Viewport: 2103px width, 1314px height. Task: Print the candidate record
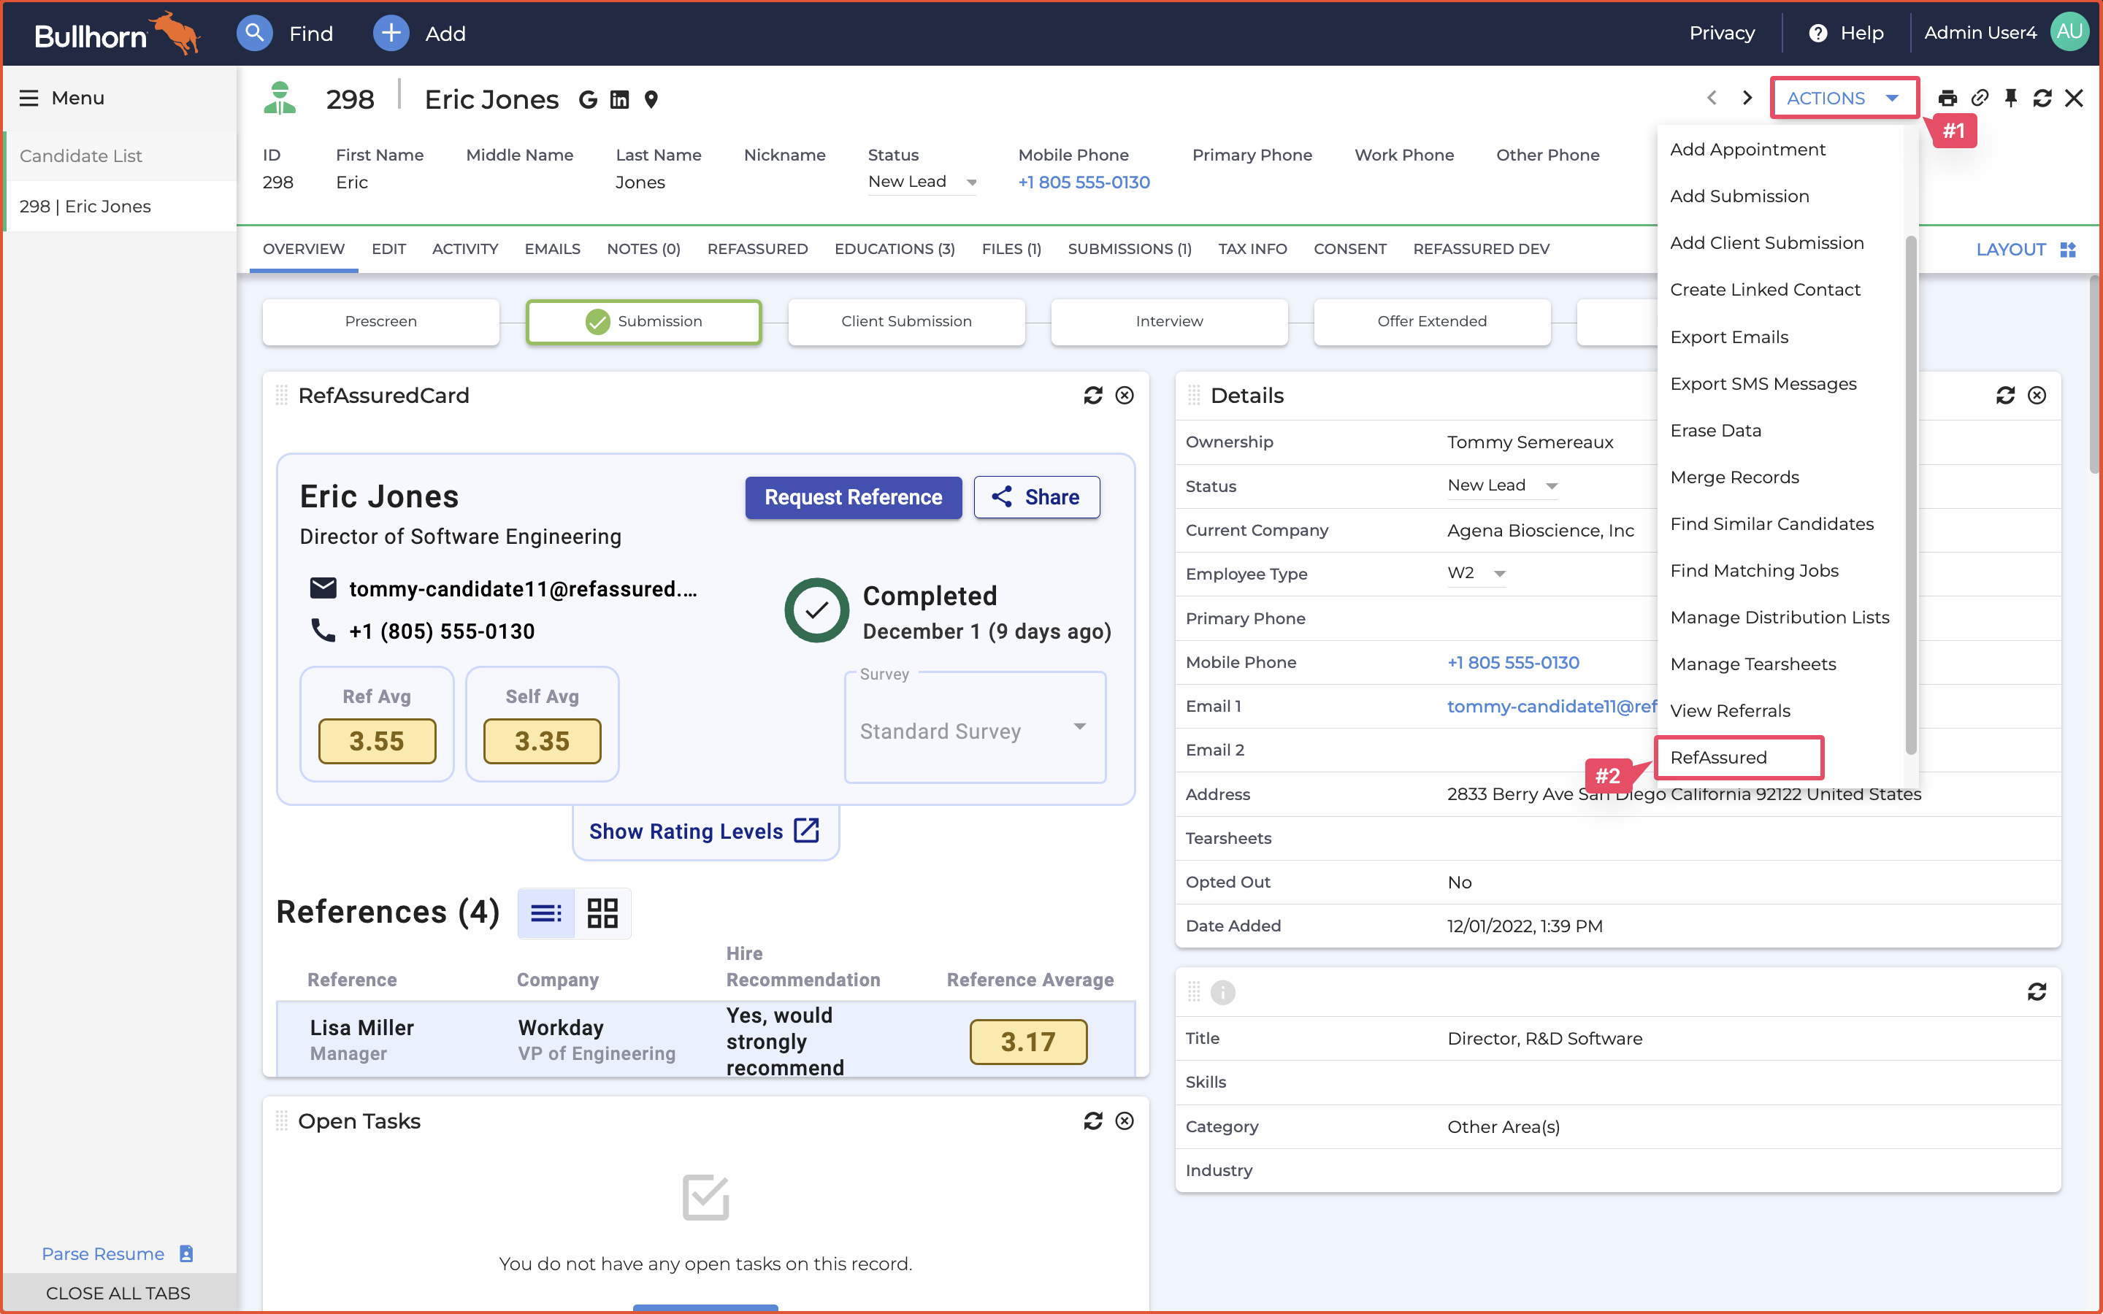click(1948, 97)
